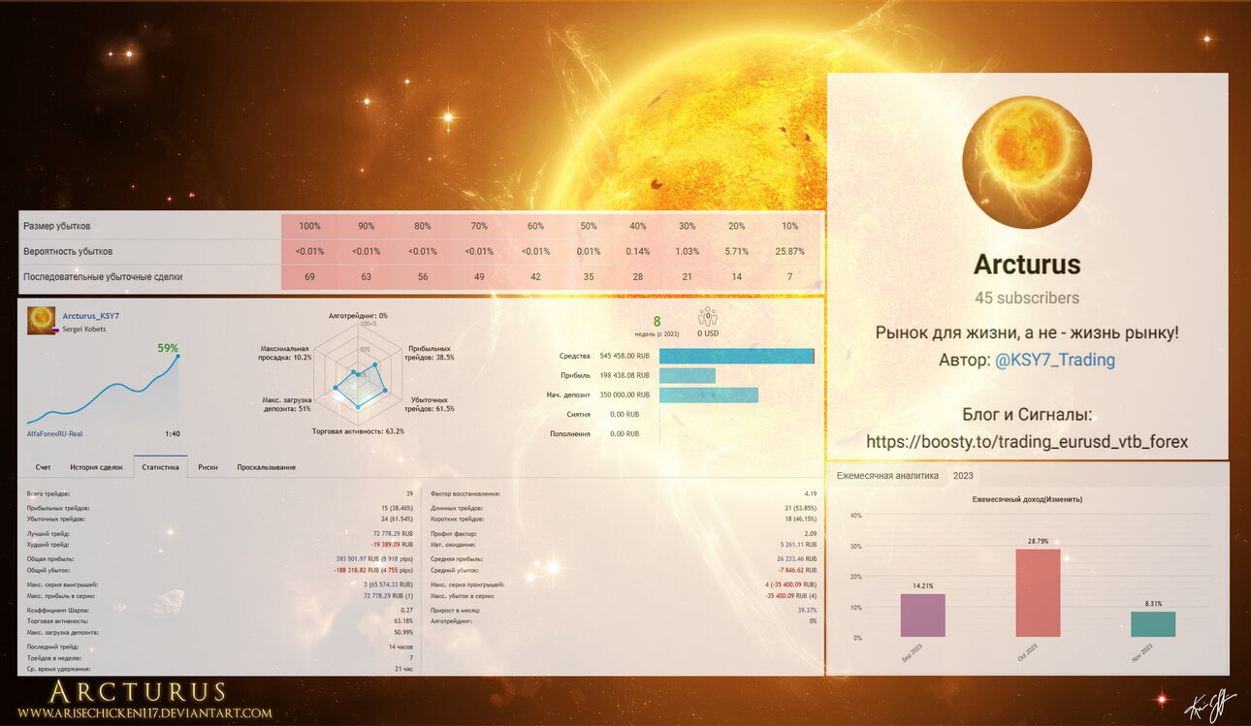1251x726 pixels.
Task: Click the AlfaForexRU-Real server label
Action: (54, 433)
